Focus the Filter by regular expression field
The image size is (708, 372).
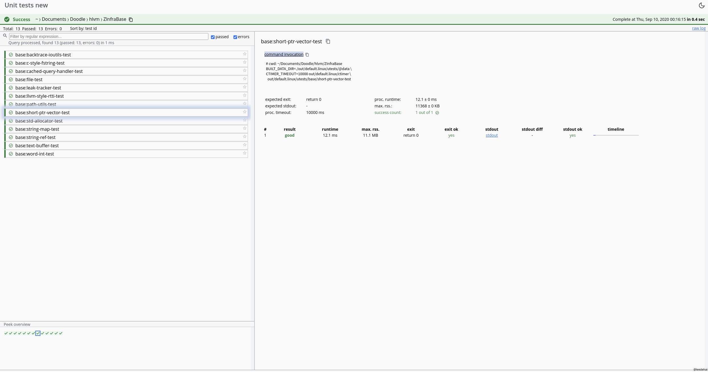[x=109, y=36]
